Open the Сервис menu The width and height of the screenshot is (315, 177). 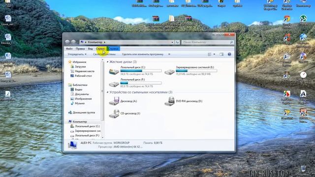(100, 49)
